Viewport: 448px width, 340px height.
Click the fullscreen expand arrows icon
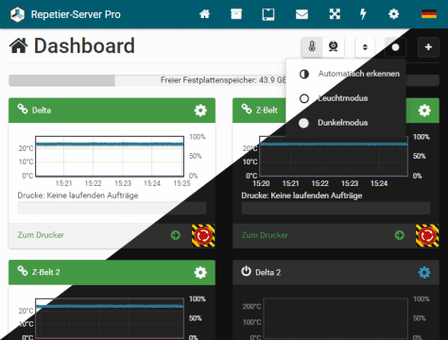pos(335,14)
